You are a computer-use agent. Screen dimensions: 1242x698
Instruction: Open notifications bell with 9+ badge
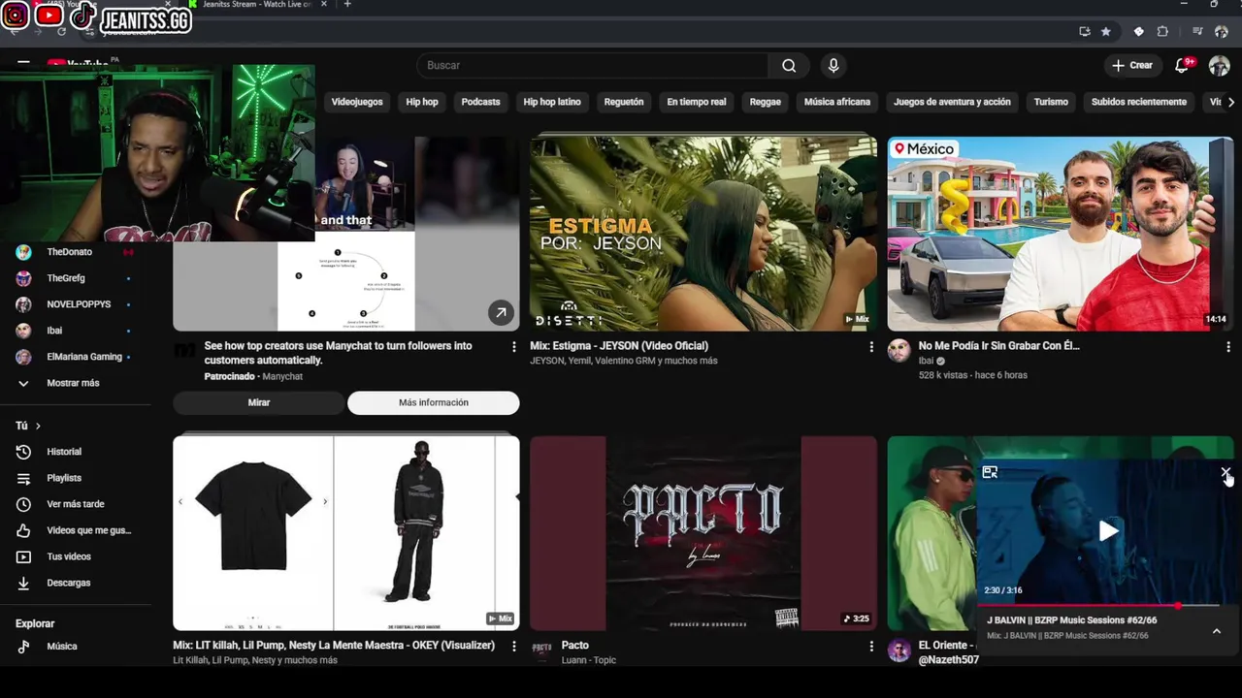point(1182,66)
